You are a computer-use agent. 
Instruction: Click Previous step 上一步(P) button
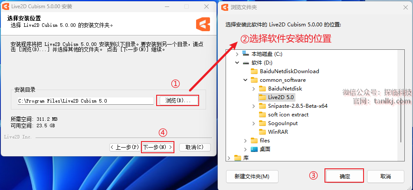click(x=125, y=147)
